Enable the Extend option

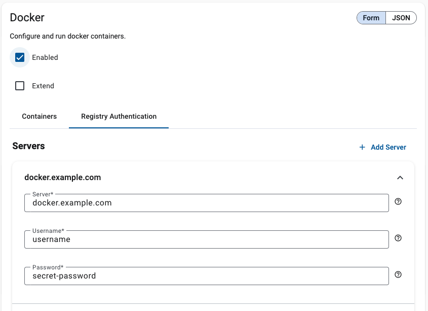pyautogui.click(x=19, y=85)
